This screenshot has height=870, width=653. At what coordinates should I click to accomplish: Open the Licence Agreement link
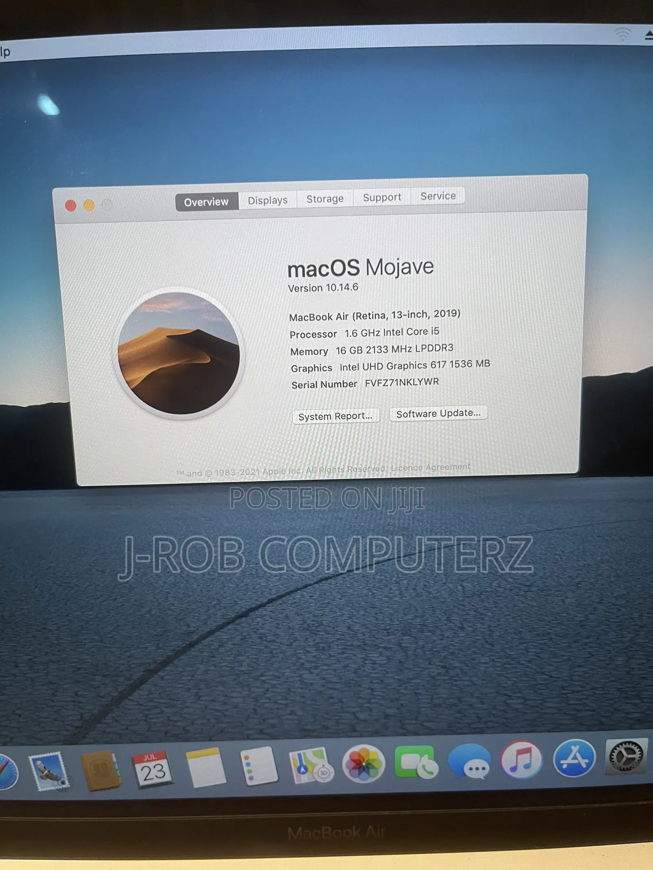(x=431, y=467)
